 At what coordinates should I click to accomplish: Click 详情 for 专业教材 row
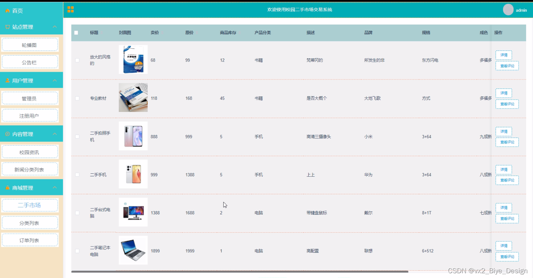(x=504, y=93)
